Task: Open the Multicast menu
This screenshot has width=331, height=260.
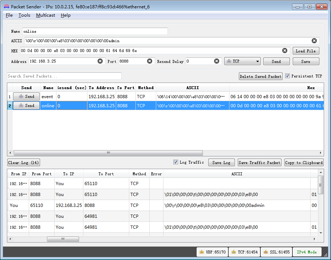Action: point(46,15)
